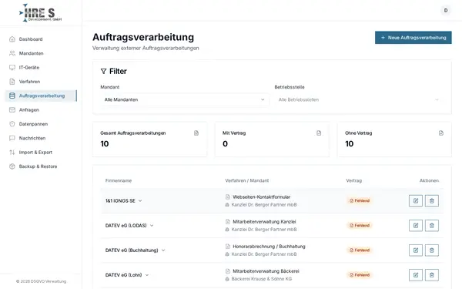Click the Mandanten people icon
This screenshot has height=289, width=462.
tap(12, 53)
